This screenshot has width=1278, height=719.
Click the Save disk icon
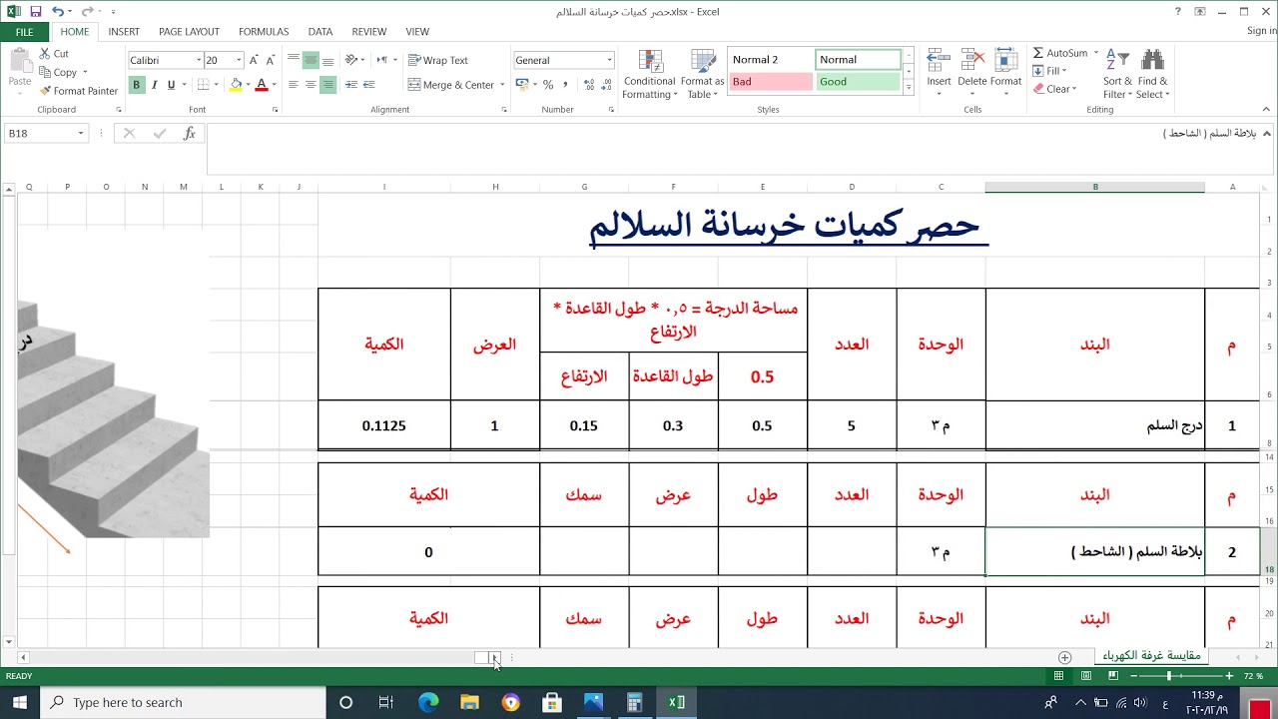36,12
